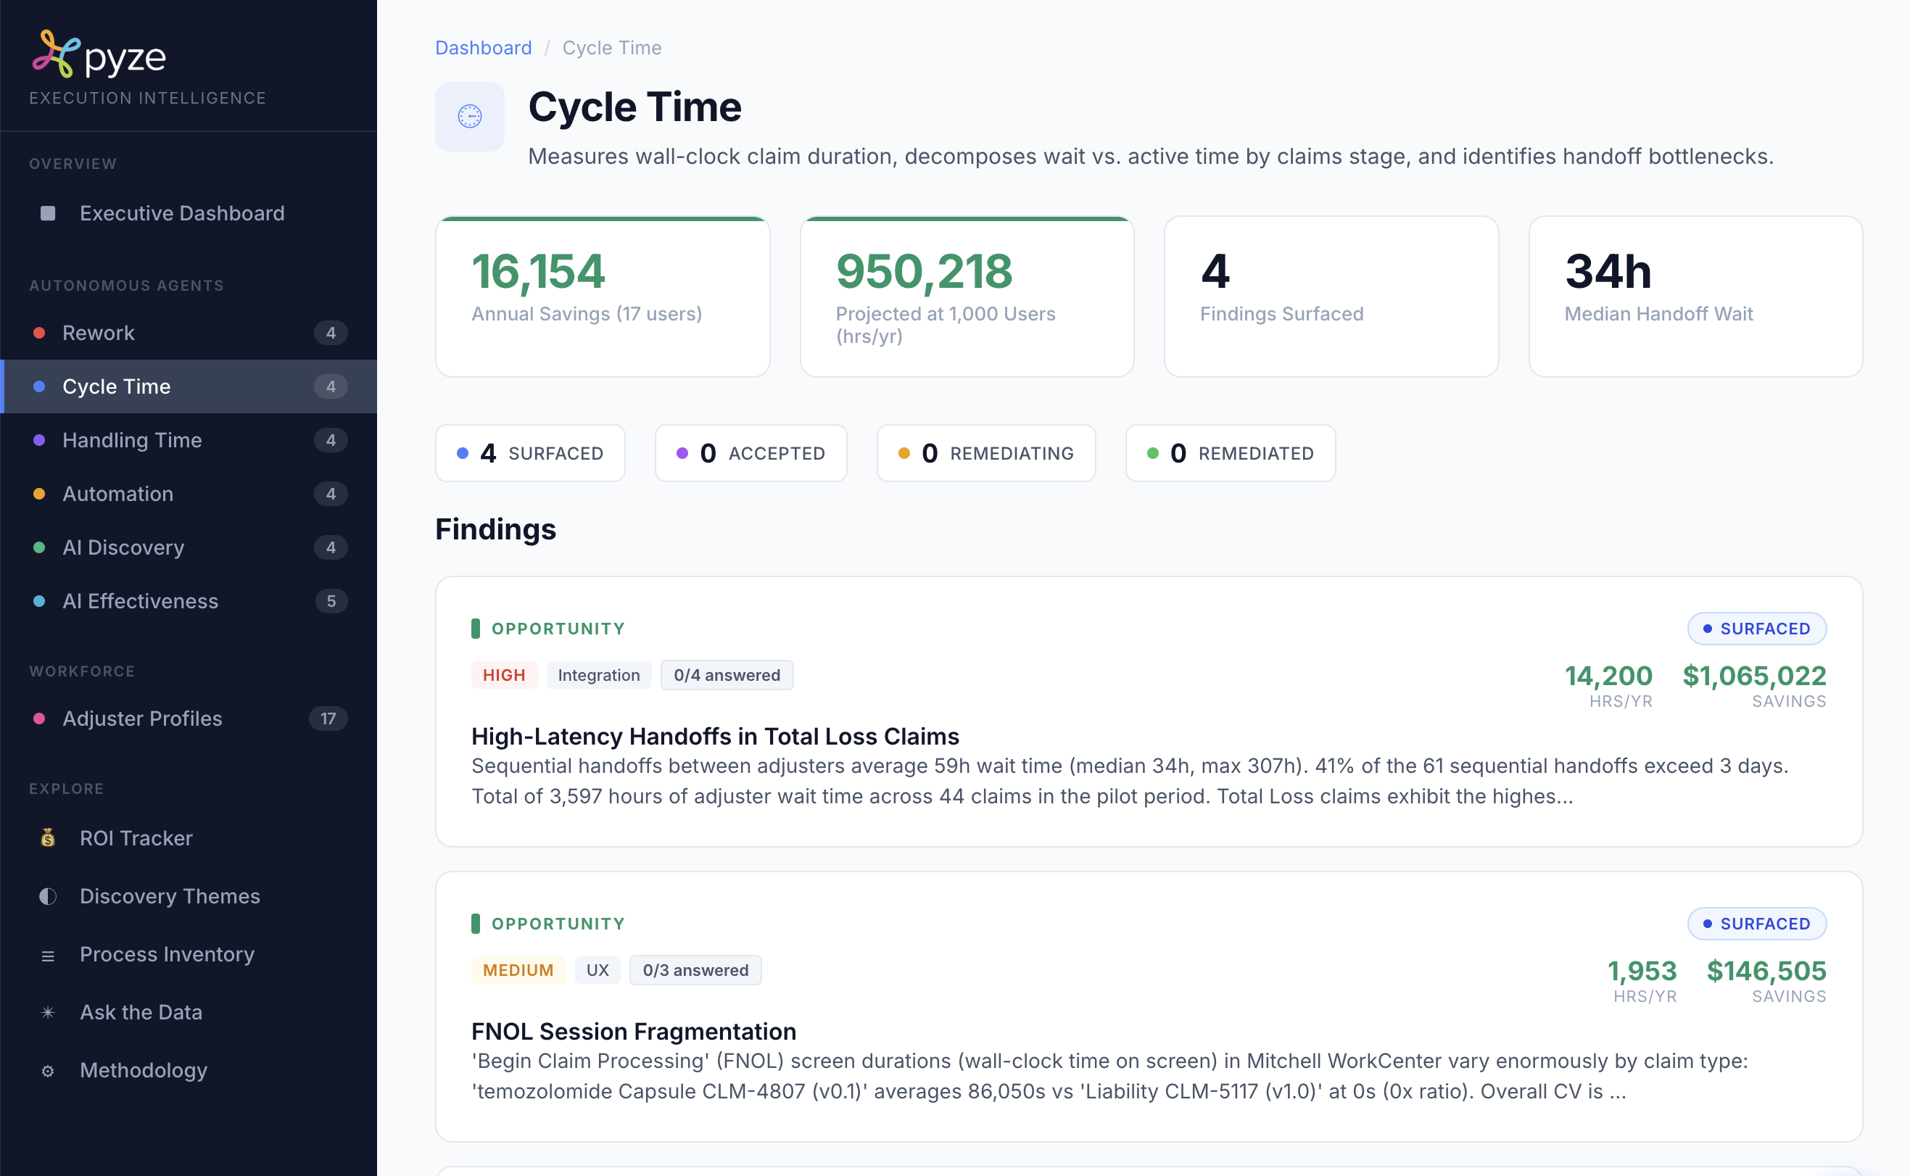This screenshot has height=1176, width=1910.
Task: Open the SURFACED status badge on the first finding
Action: point(1757,629)
